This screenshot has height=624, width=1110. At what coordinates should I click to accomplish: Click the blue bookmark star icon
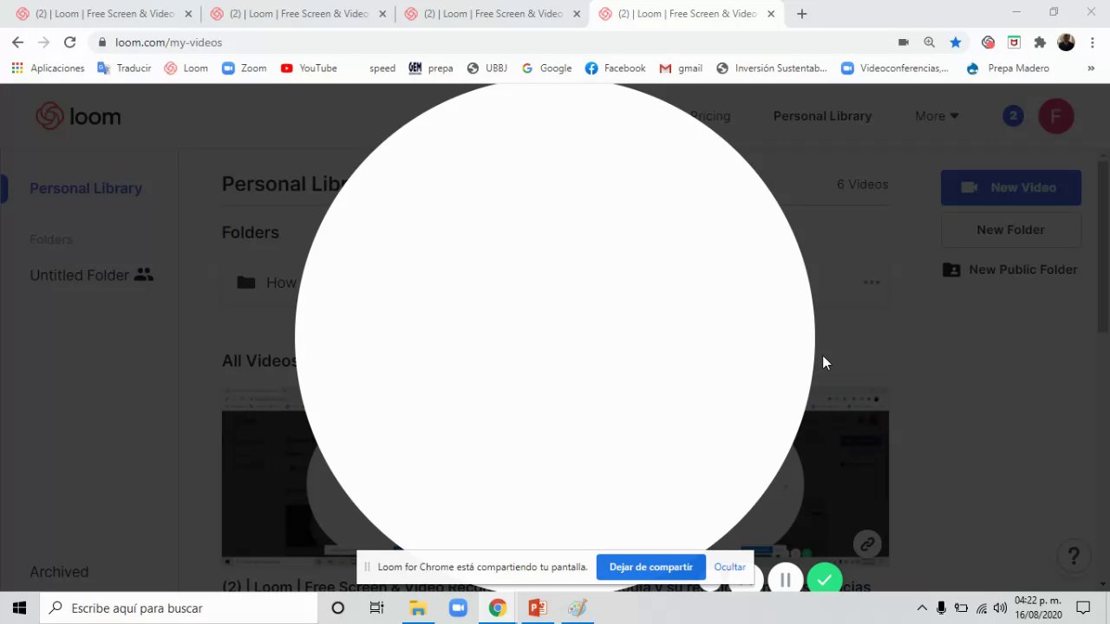955,42
